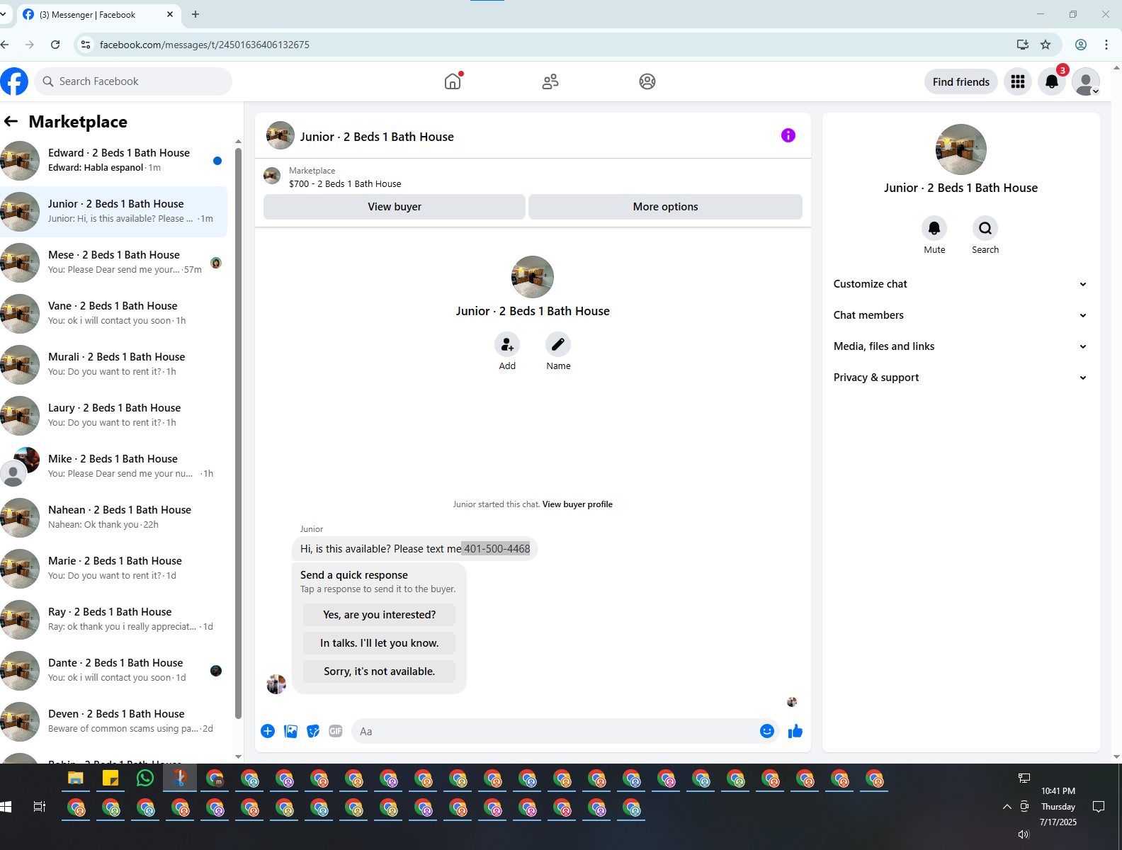Send a thumbs-up like
The width and height of the screenshot is (1122, 850).
(795, 731)
